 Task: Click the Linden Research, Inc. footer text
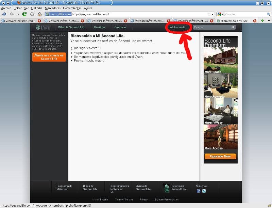tap(167, 199)
